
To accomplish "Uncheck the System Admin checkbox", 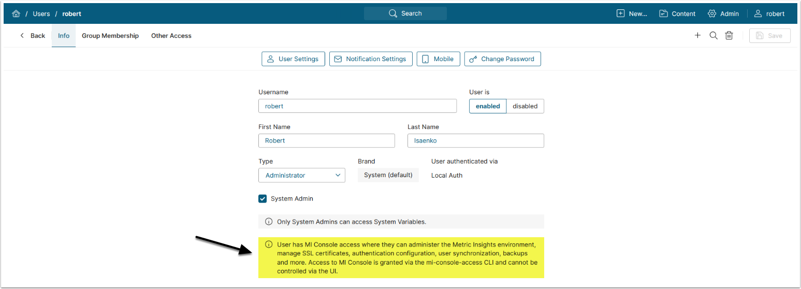I will [x=263, y=198].
